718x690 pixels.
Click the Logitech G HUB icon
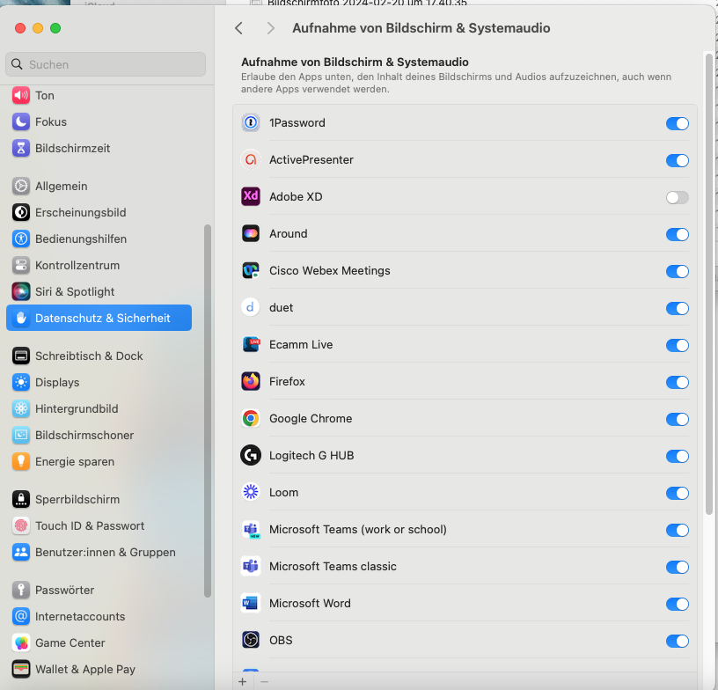coord(251,456)
